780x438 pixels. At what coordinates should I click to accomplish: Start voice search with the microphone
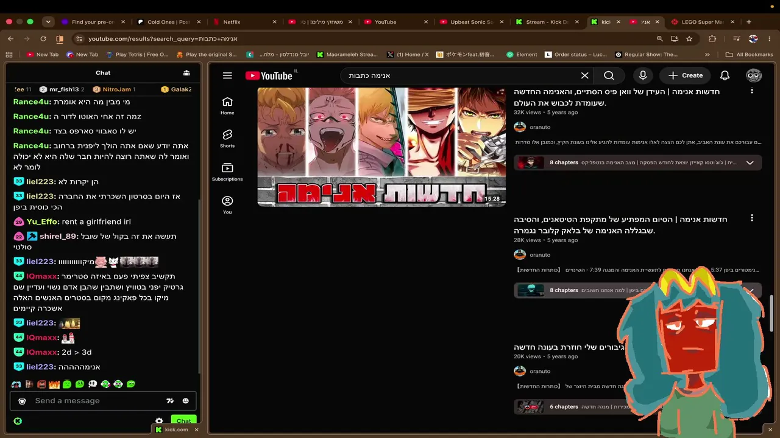643,75
